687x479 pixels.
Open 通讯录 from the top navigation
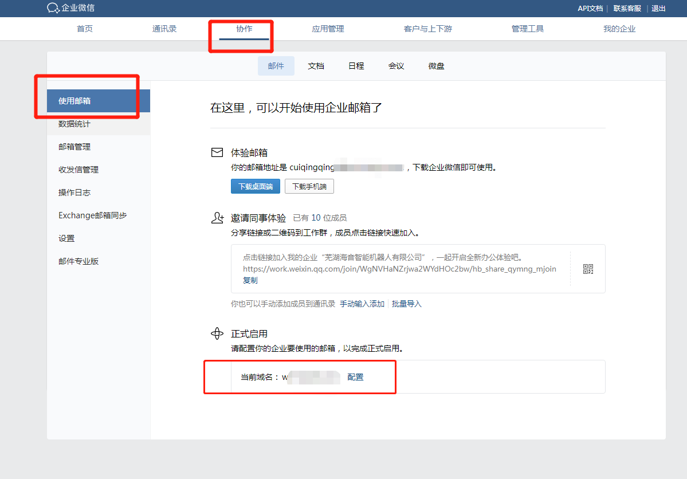point(164,28)
